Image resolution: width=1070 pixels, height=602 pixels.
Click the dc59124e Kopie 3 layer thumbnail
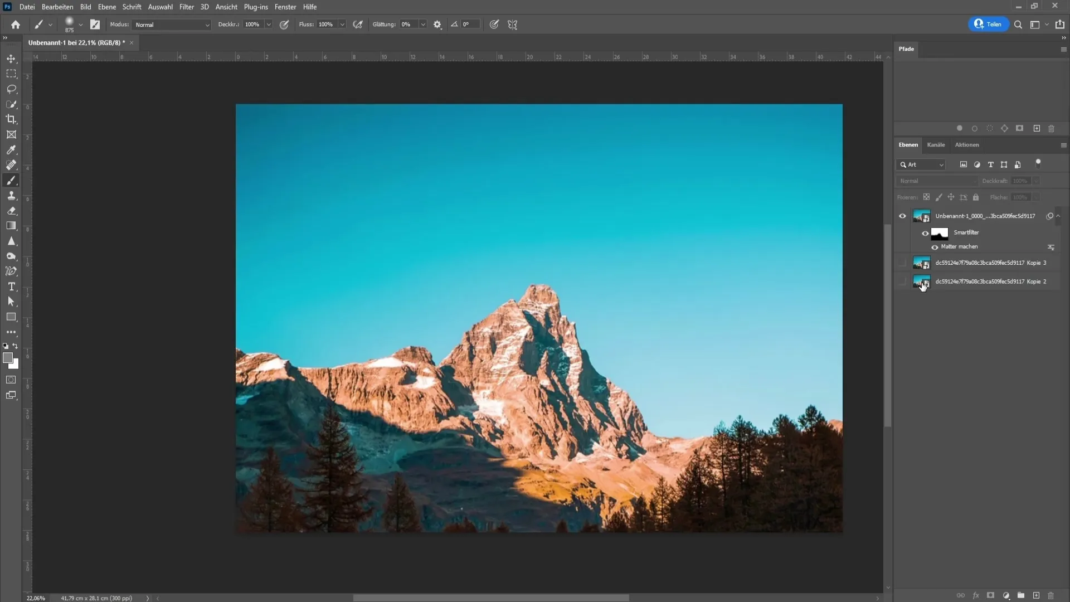pos(922,261)
